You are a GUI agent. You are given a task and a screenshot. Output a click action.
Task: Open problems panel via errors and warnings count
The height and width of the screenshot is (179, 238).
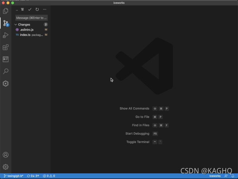pos(49,176)
